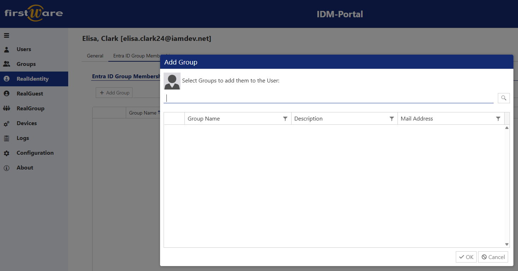Open the About page
The width and height of the screenshot is (518, 271).
point(25,168)
